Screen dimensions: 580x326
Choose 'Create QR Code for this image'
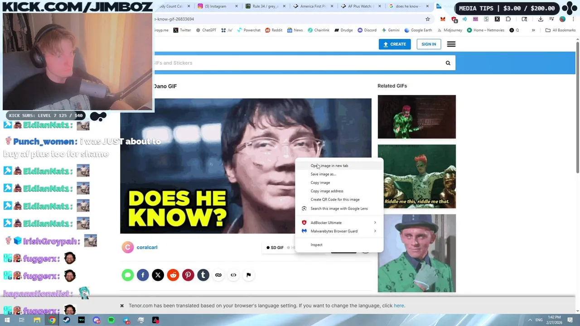[339, 200]
